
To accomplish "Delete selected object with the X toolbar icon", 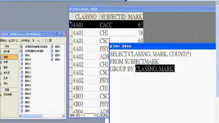I will click(x=34, y=40).
